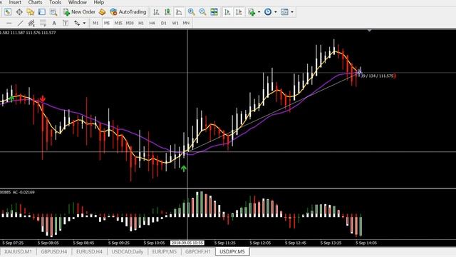Click the green up arrow below candles
The width and height of the screenshot is (456, 257).
point(184,168)
